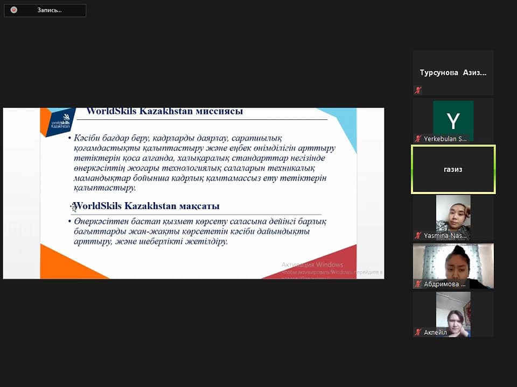Select the Турсунова Азиз participant tile
This screenshot has height=387, width=517.
[x=453, y=73]
